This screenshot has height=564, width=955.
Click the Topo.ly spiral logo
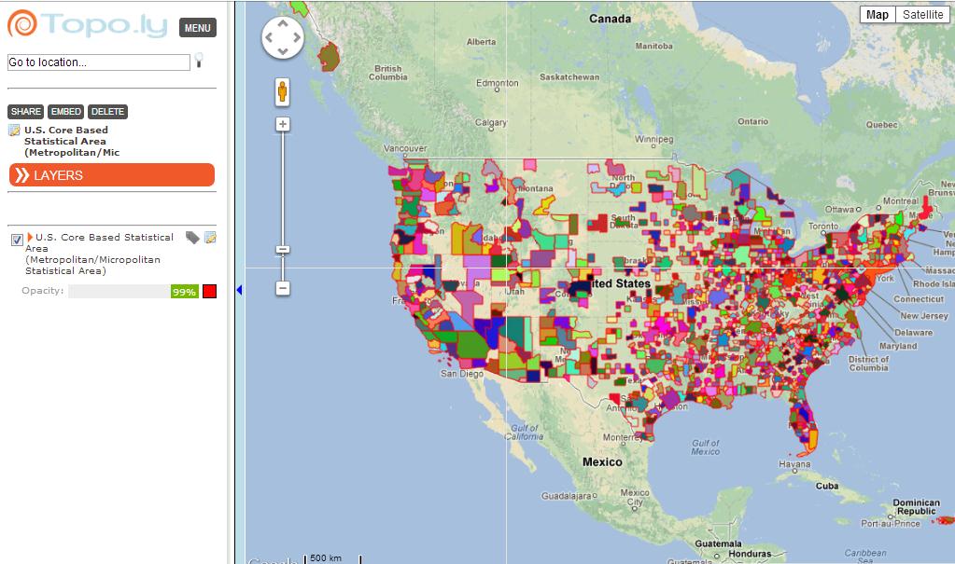pyautogui.click(x=22, y=23)
